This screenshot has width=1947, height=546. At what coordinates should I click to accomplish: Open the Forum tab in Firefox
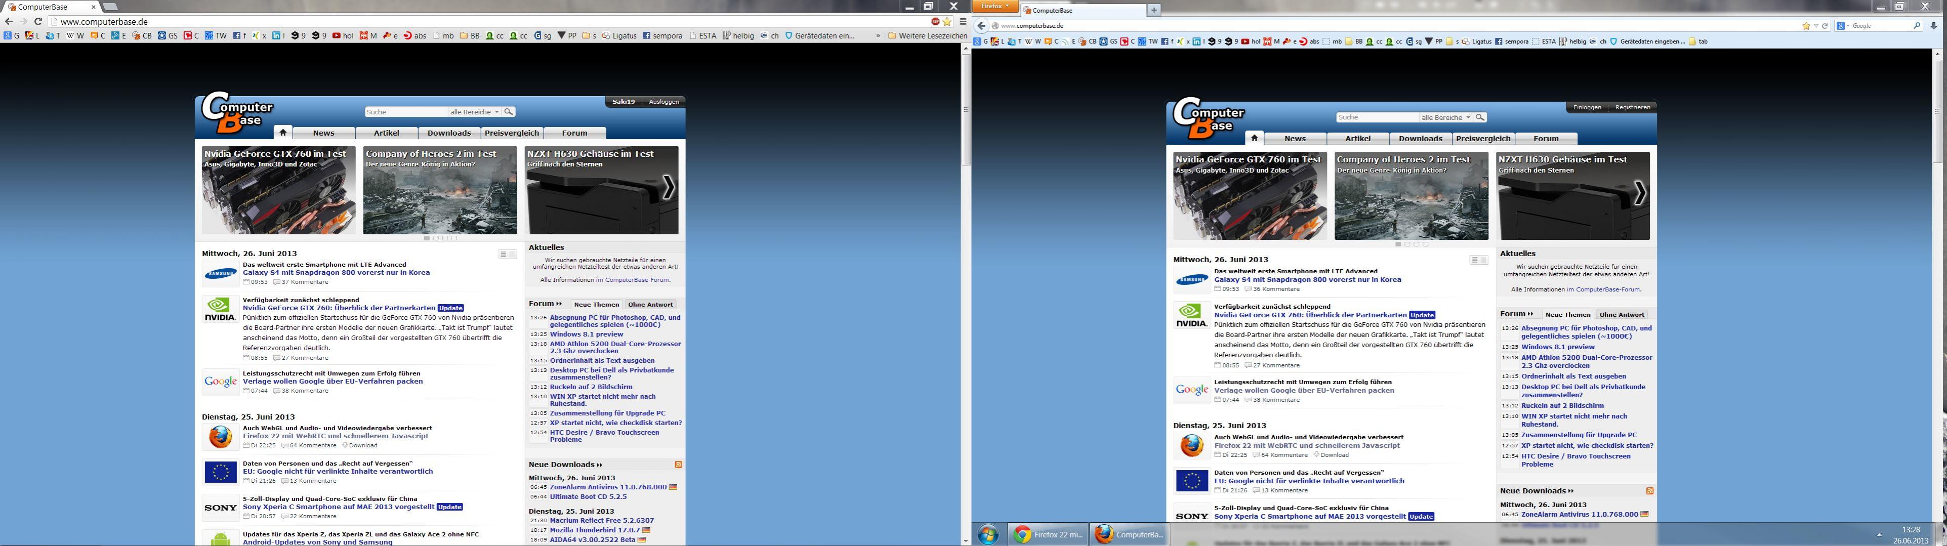click(1546, 139)
